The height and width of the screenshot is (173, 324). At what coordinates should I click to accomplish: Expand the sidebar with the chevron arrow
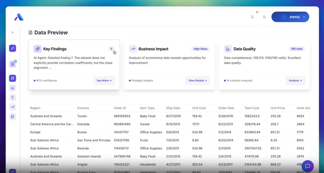[13, 32]
